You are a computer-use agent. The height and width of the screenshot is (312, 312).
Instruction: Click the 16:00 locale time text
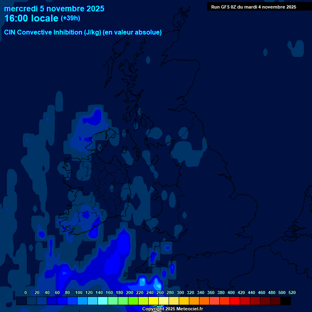pos(31,18)
